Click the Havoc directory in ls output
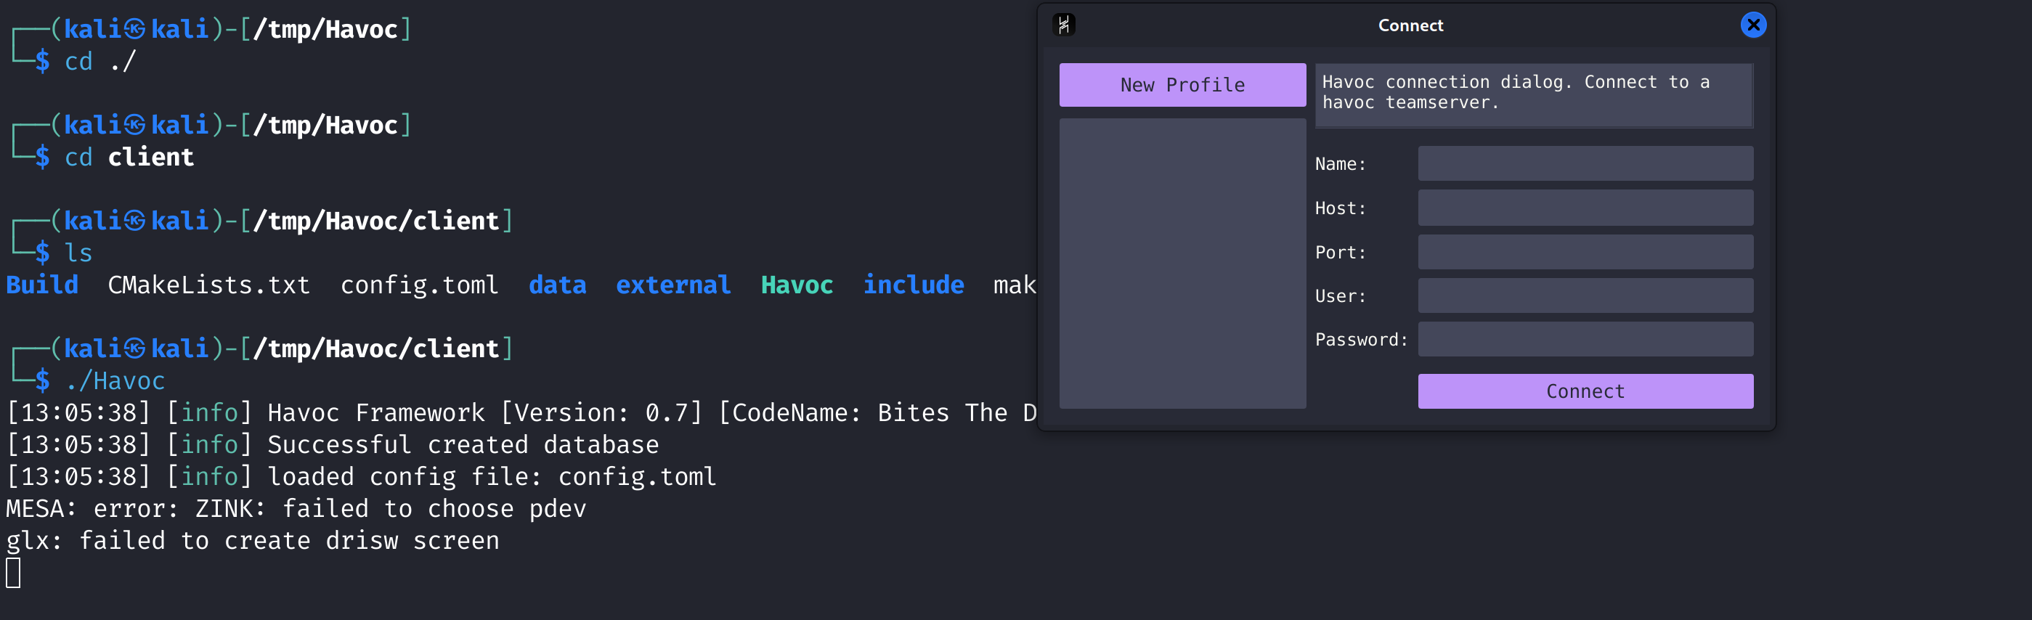 797,285
